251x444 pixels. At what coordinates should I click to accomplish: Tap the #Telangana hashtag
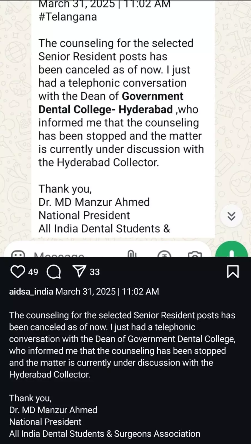click(68, 17)
